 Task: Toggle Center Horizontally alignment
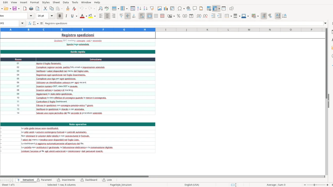pos(107,16)
